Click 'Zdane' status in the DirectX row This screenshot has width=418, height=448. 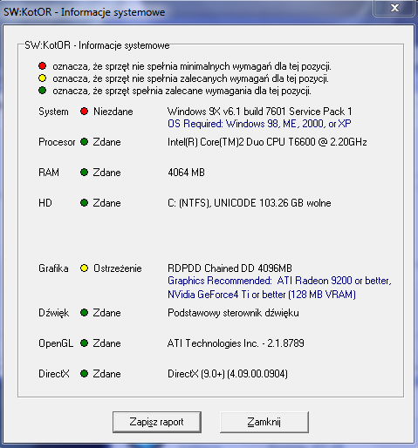(106, 374)
